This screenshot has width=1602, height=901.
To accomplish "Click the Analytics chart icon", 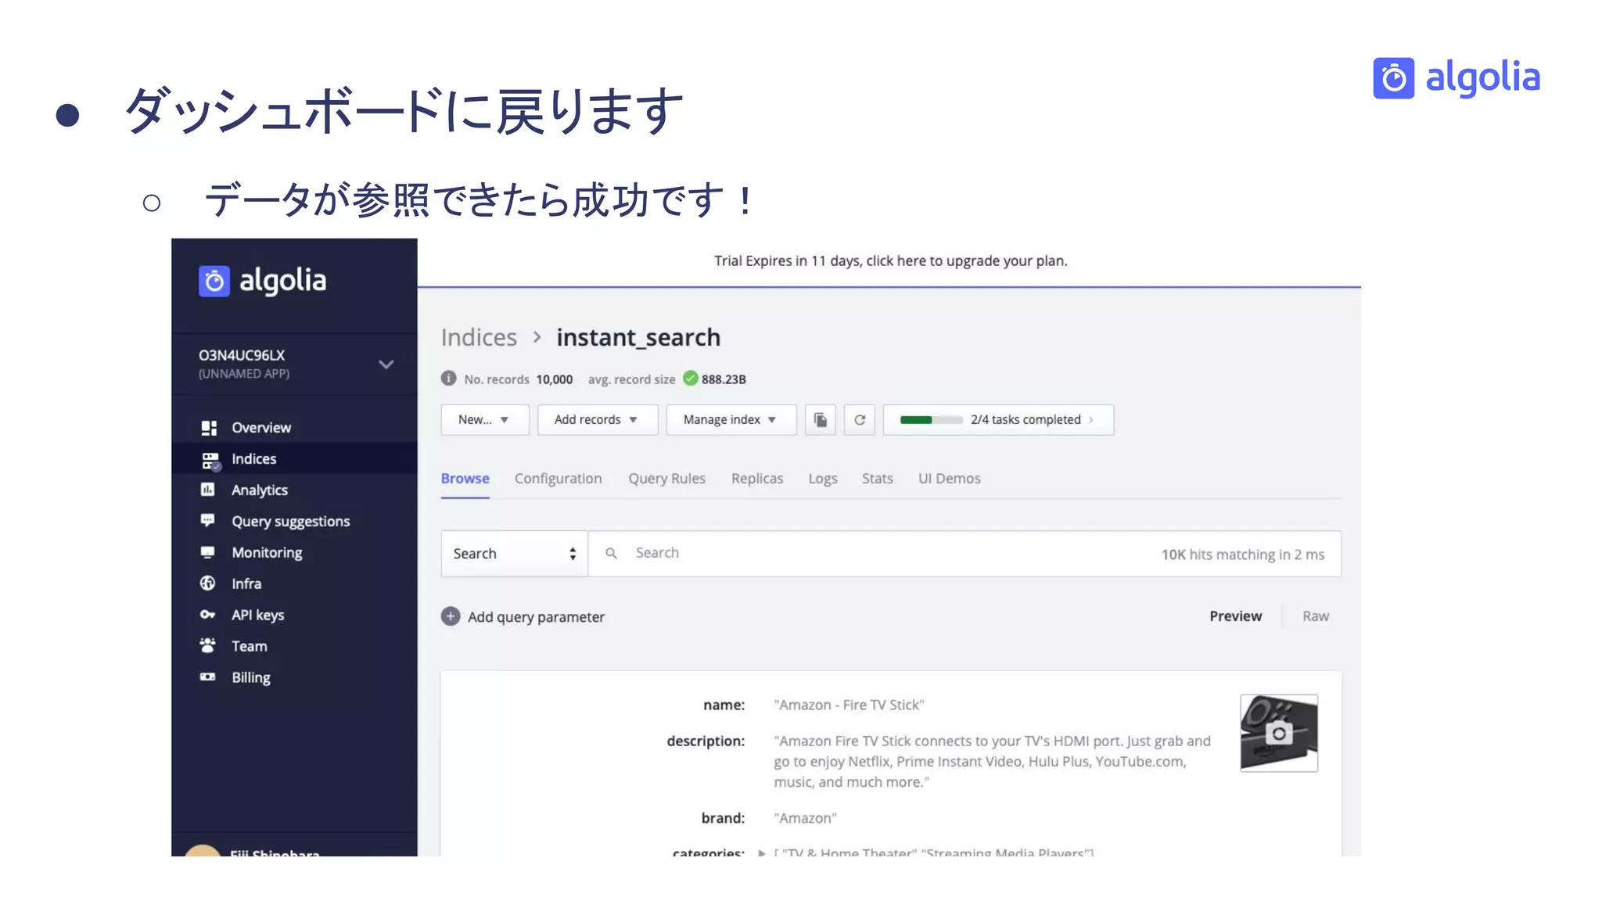I will [x=207, y=490].
